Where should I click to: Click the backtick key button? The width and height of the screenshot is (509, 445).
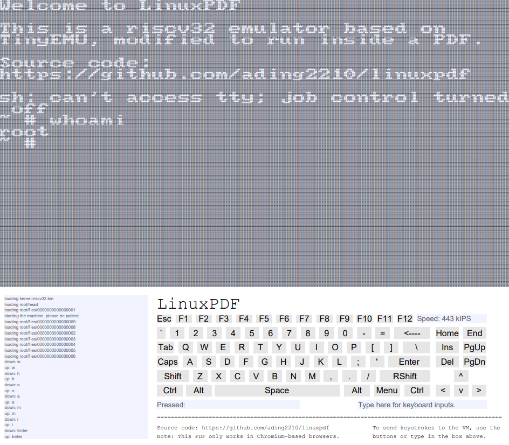click(161, 333)
